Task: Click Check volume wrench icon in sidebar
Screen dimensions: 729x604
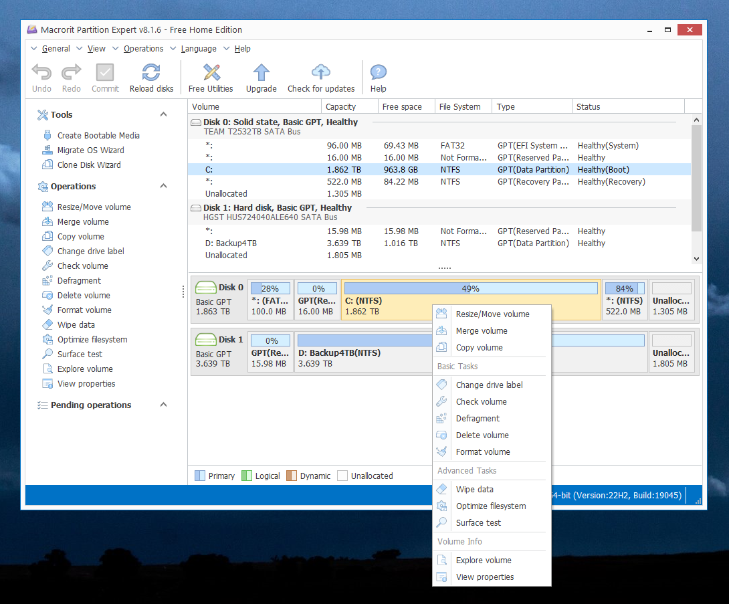Action: 47,266
